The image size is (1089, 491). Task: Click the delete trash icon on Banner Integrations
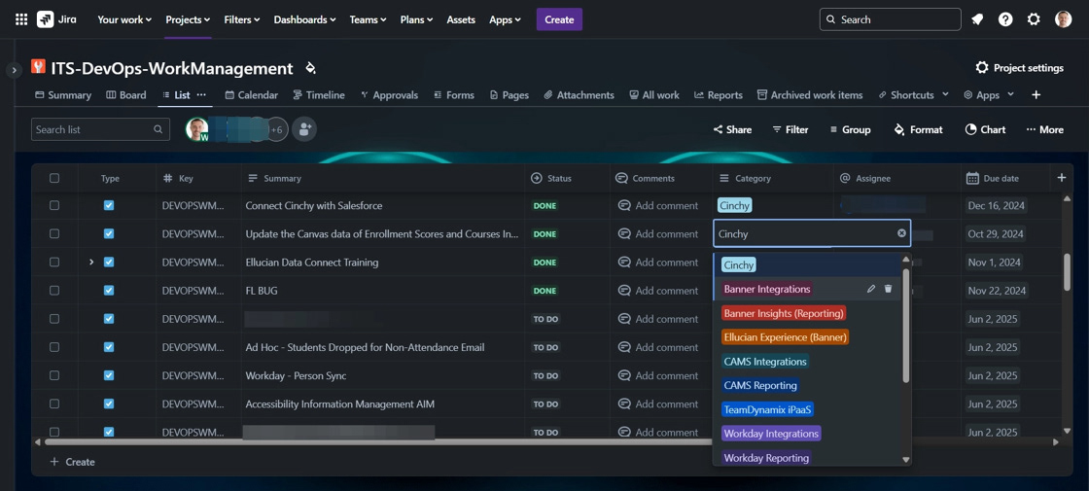[x=888, y=289]
